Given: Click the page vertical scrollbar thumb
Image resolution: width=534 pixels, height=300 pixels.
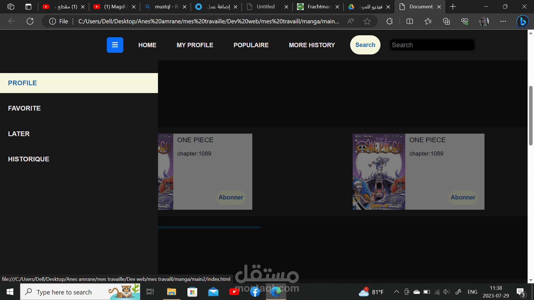Looking at the screenshot, I should [x=531, y=116].
